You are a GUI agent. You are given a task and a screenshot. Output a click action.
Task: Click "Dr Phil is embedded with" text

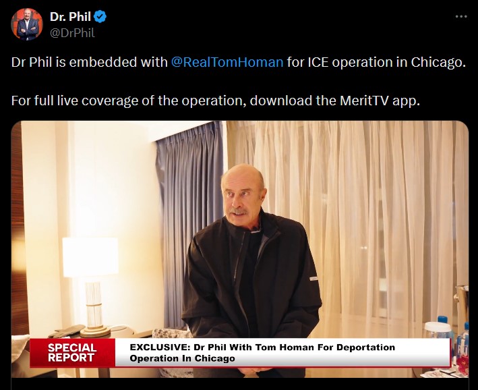coord(89,62)
